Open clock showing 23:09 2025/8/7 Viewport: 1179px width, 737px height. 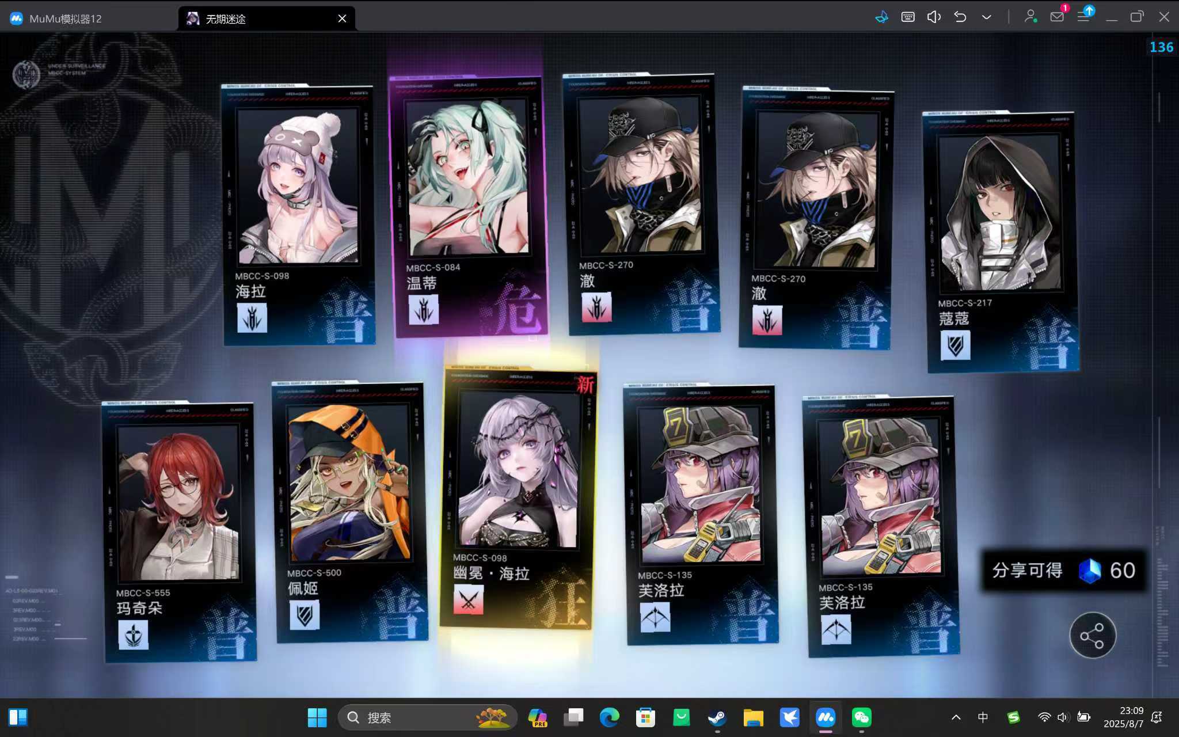click(x=1123, y=717)
